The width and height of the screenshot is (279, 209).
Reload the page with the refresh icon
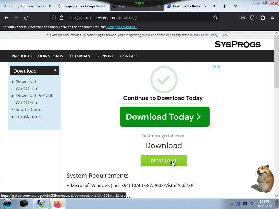(x=26, y=18)
